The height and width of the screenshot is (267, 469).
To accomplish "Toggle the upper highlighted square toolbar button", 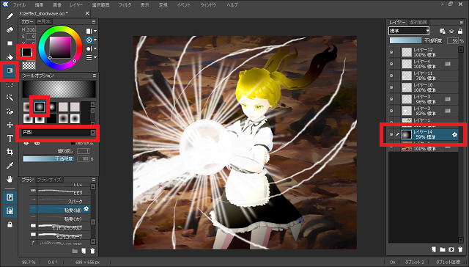I will point(10,197).
